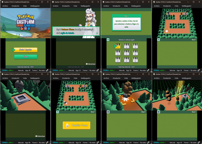The height and width of the screenshot is (144, 202).
Task: Click the multiplayer status icon in Profesora dialogue window
Action: (98, 70)
